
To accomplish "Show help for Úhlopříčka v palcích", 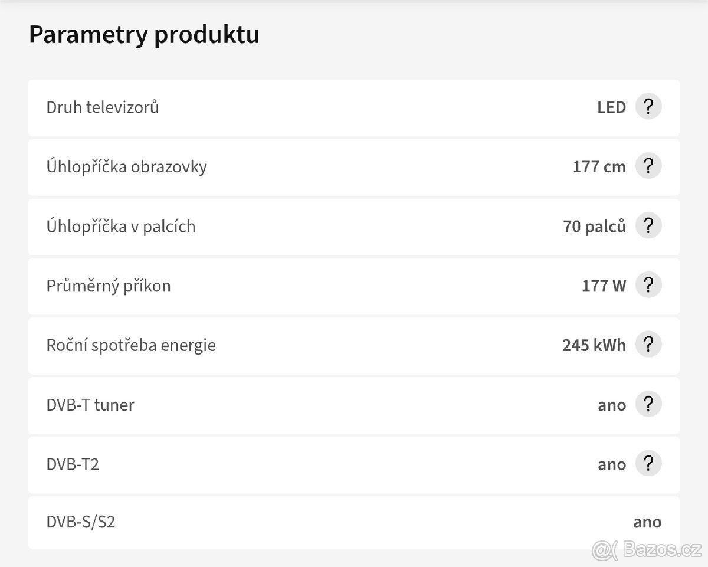I will click(x=648, y=226).
